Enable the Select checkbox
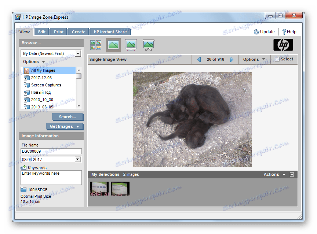The width and height of the screenshot is (317, 234). coord(278,59)
